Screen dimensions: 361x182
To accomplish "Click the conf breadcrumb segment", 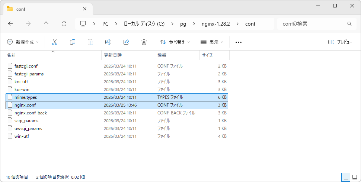I will 250,24.
